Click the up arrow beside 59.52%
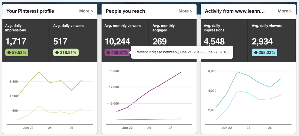The height and width of the screenshot is (136, 299). click(x=9, y=52)
